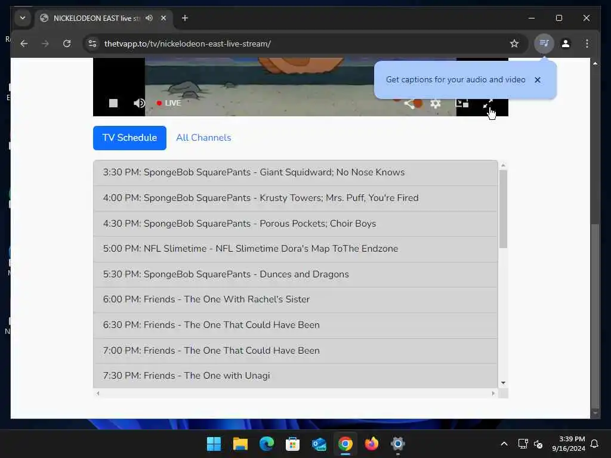The width and height of the screenshot is (611, 458).
Task: Reload the current page
Action: 67,44
